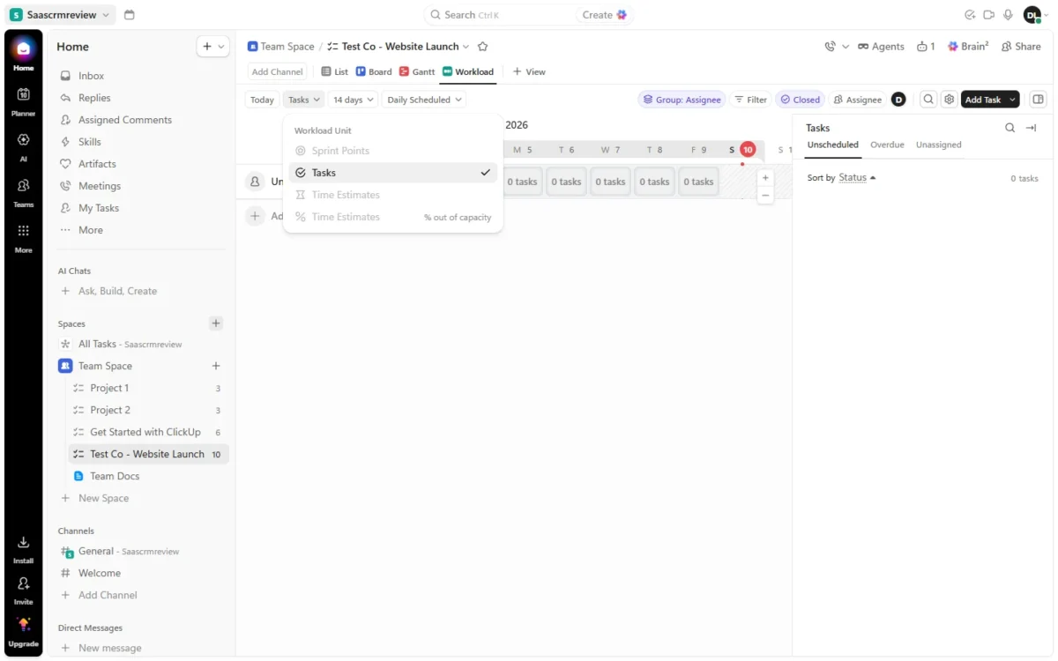Open the calendar icon in top bar
The width and height of the screenshot is (1058, 661).
pyautogui.click(x=130, y=15)
